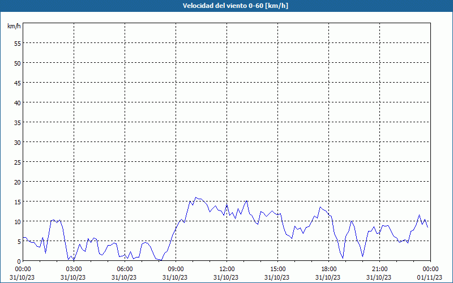Click the wind speed dip just before 19:00
Image resolution: width=453 pixels, height=283 pixels.
tap(343, 258)
